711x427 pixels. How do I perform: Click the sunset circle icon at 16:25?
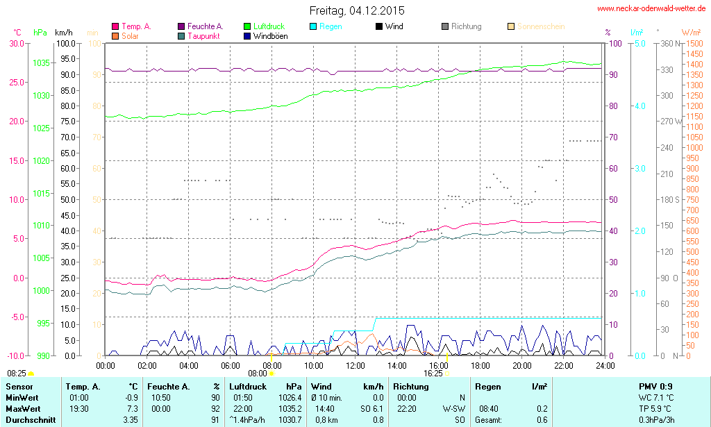pyautogui.click(x=447, y=374)
